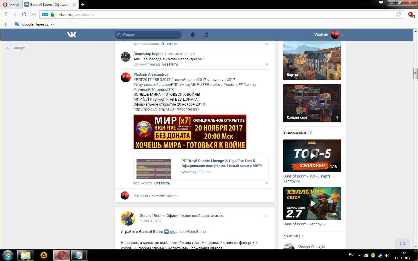
Task: Open AIMP taskbar icon
Action: click(x=44, y=255)
